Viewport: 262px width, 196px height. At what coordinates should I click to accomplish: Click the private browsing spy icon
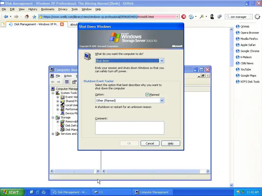212,17
